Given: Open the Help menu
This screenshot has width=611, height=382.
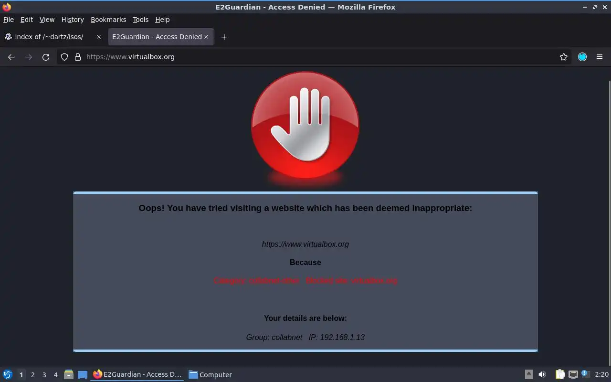Looking at the screenshot, I should (162, 20).
